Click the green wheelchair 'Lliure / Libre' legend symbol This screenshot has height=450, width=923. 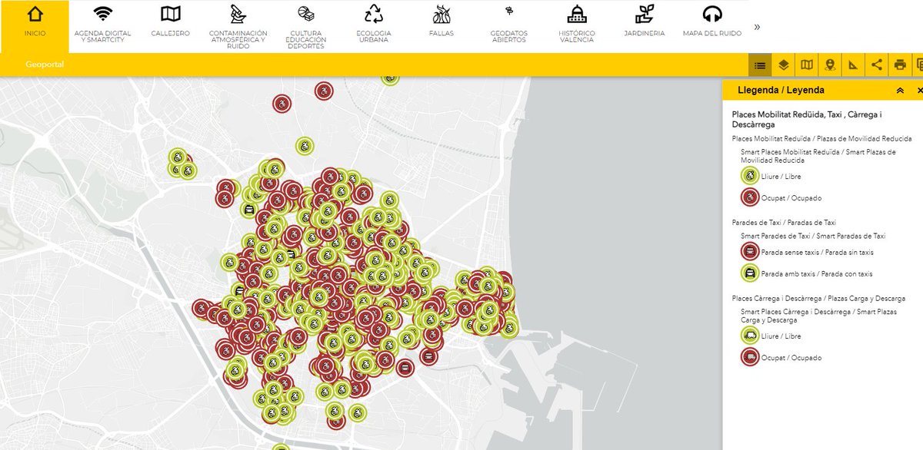750,176
